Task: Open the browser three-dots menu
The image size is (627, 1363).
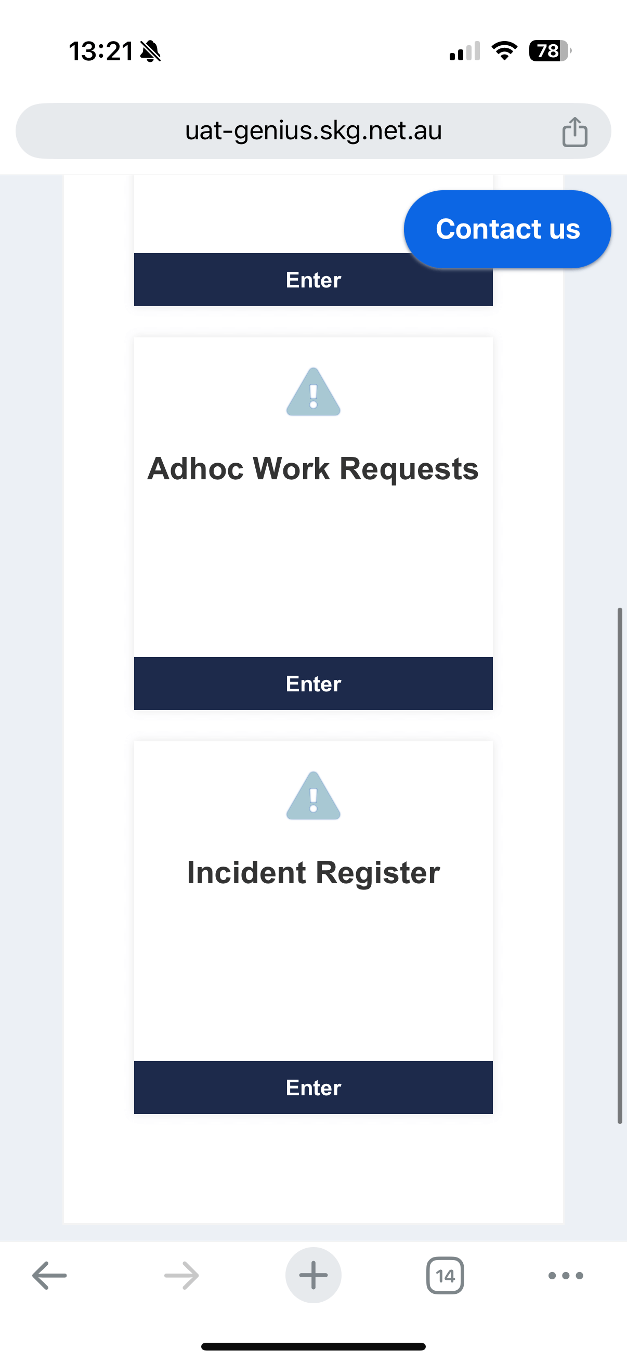Action: click(x=566, y=1275)
